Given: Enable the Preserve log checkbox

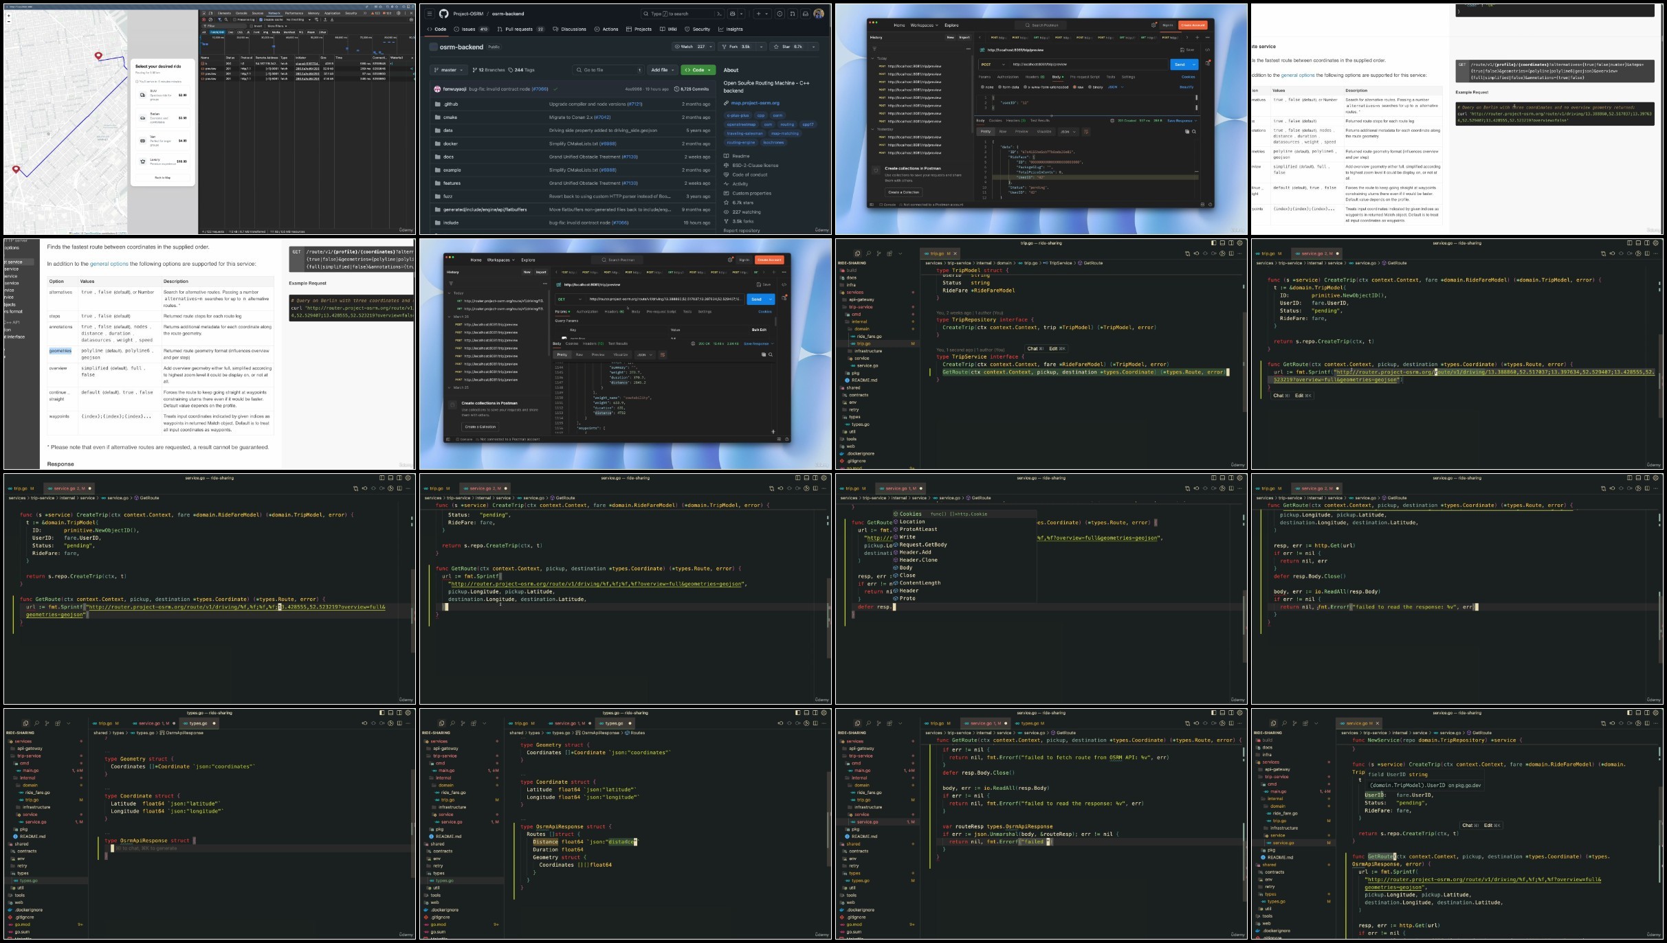Looking at the screenshot, I should pos(234,20).
